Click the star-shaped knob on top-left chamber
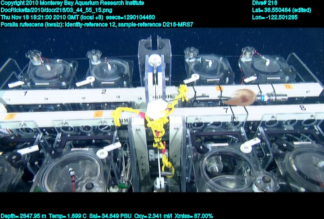 [34, 55]
